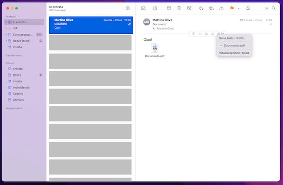Open the Documento.pdf attachment thumbnail

click(154, 48)
